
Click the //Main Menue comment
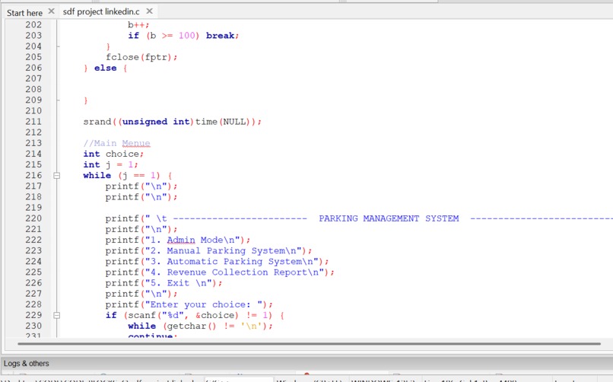point(116,144)
